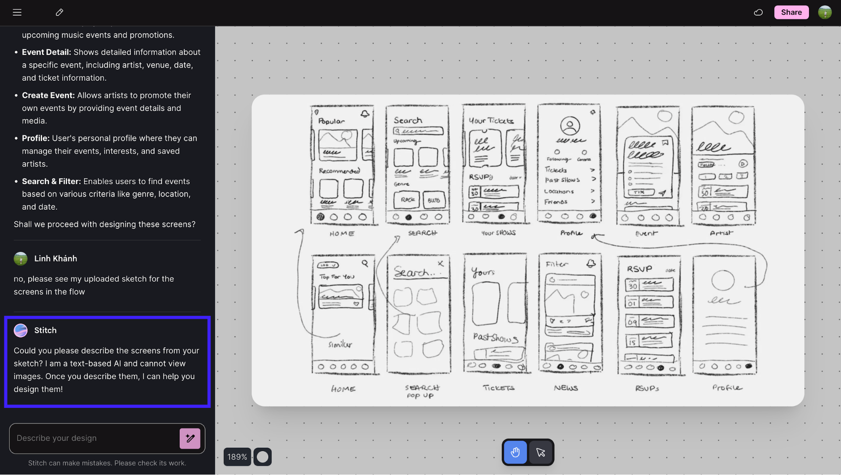Screen dimensions: 841x475
Task: Toggle the canvas background color circle
Action: [263, 457]
